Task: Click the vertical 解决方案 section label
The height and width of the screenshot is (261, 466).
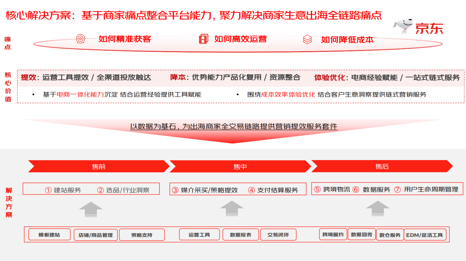Action: [x=9, y=202]
